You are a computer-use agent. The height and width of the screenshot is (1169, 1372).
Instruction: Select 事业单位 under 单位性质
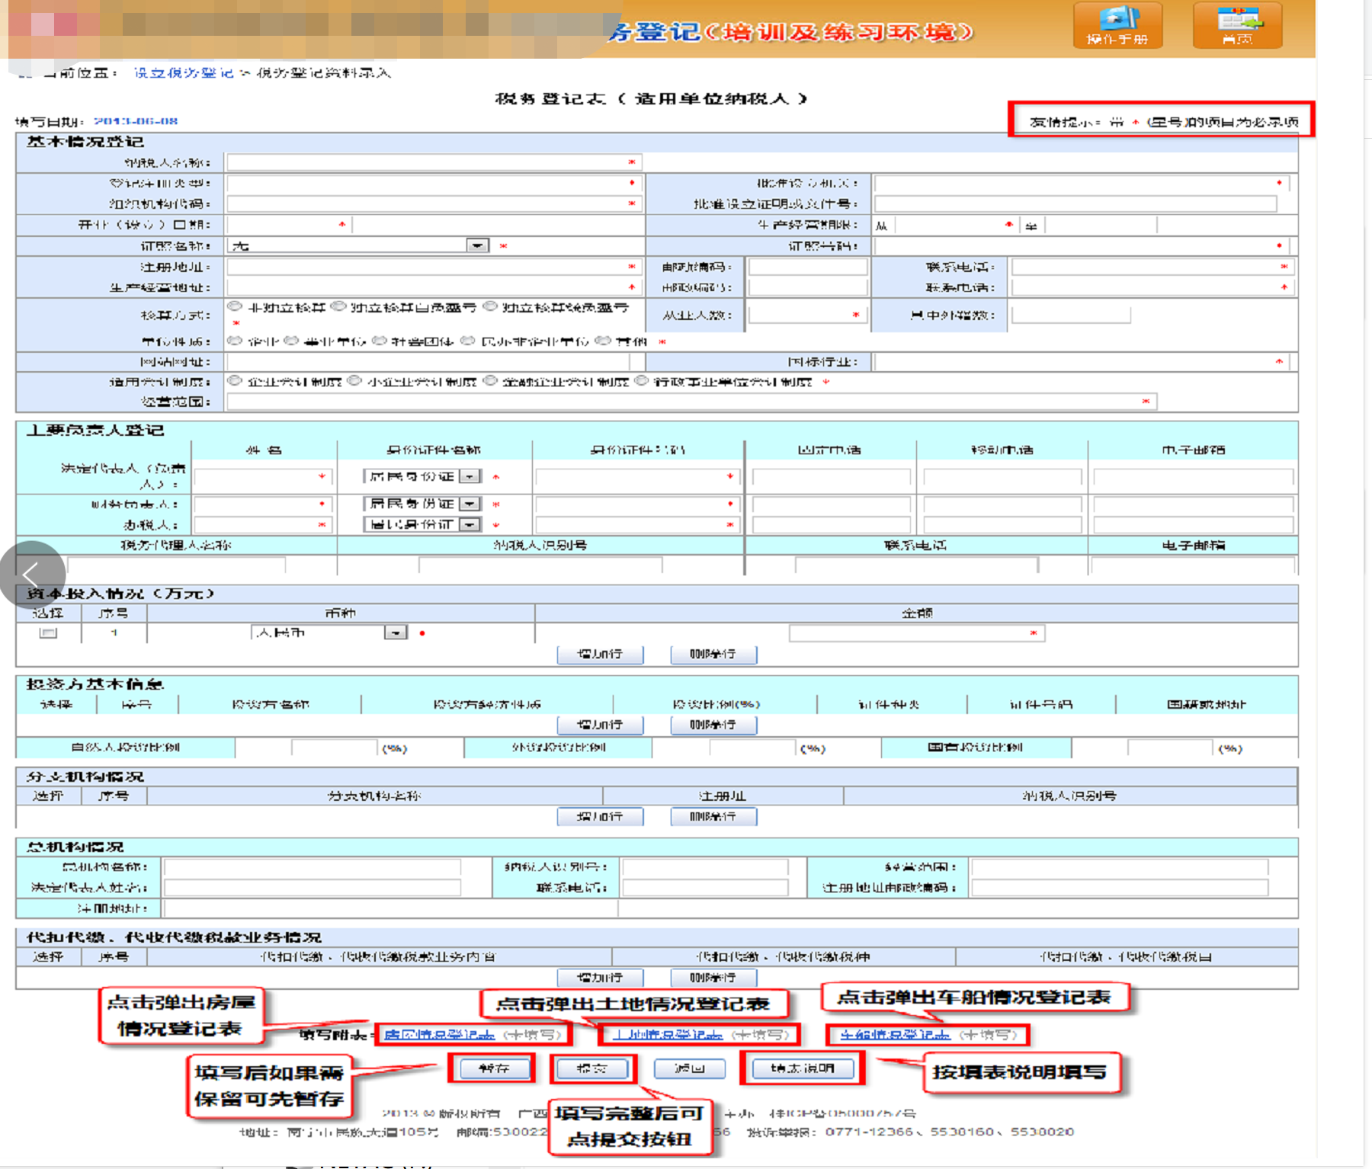(x=291, y=341)
